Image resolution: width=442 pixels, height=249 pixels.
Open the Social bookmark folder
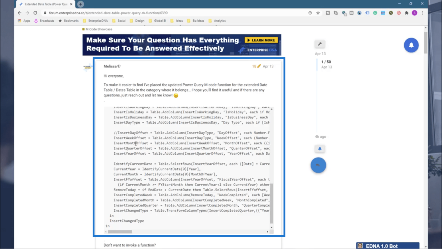(119, 21)
